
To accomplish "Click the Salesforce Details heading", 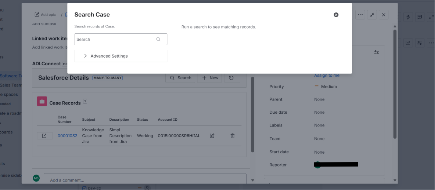I will coord(64,77).
